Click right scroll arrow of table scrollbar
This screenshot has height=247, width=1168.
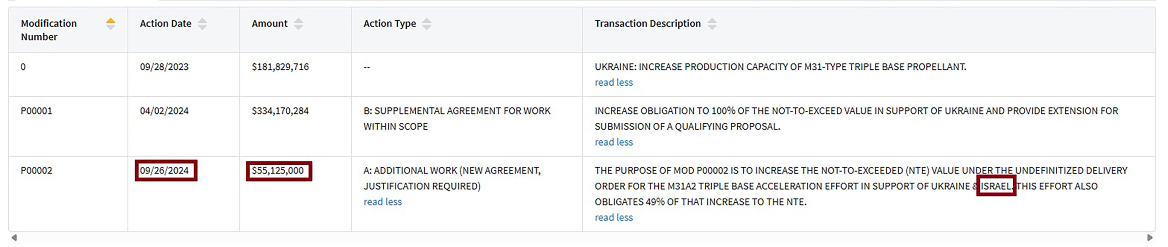pos(1150,237)
